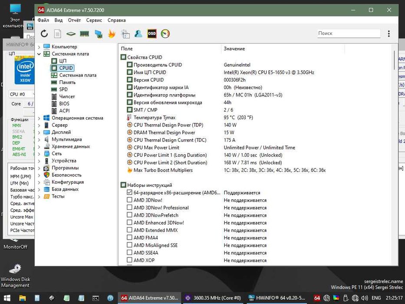Image resolution: width=405 pixels, height=304 pixels.
Task: Expand the Дисплей tree node
Action: click(x=39, y=132)
